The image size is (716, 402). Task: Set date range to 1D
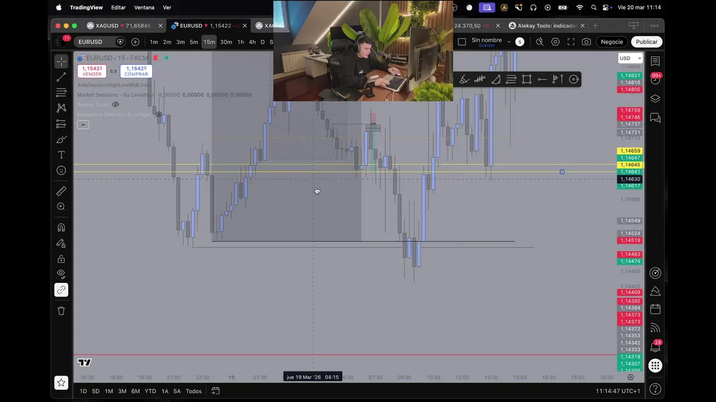83,391
